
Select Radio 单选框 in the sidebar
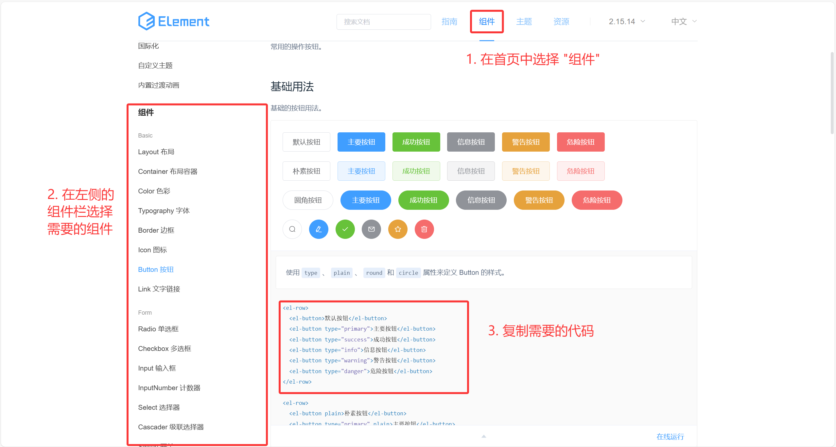158,329
